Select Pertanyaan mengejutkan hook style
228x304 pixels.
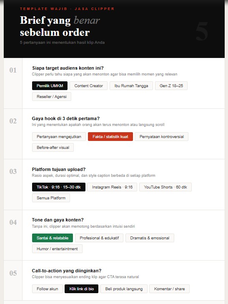pyautogui.click(x=59, y=136)
